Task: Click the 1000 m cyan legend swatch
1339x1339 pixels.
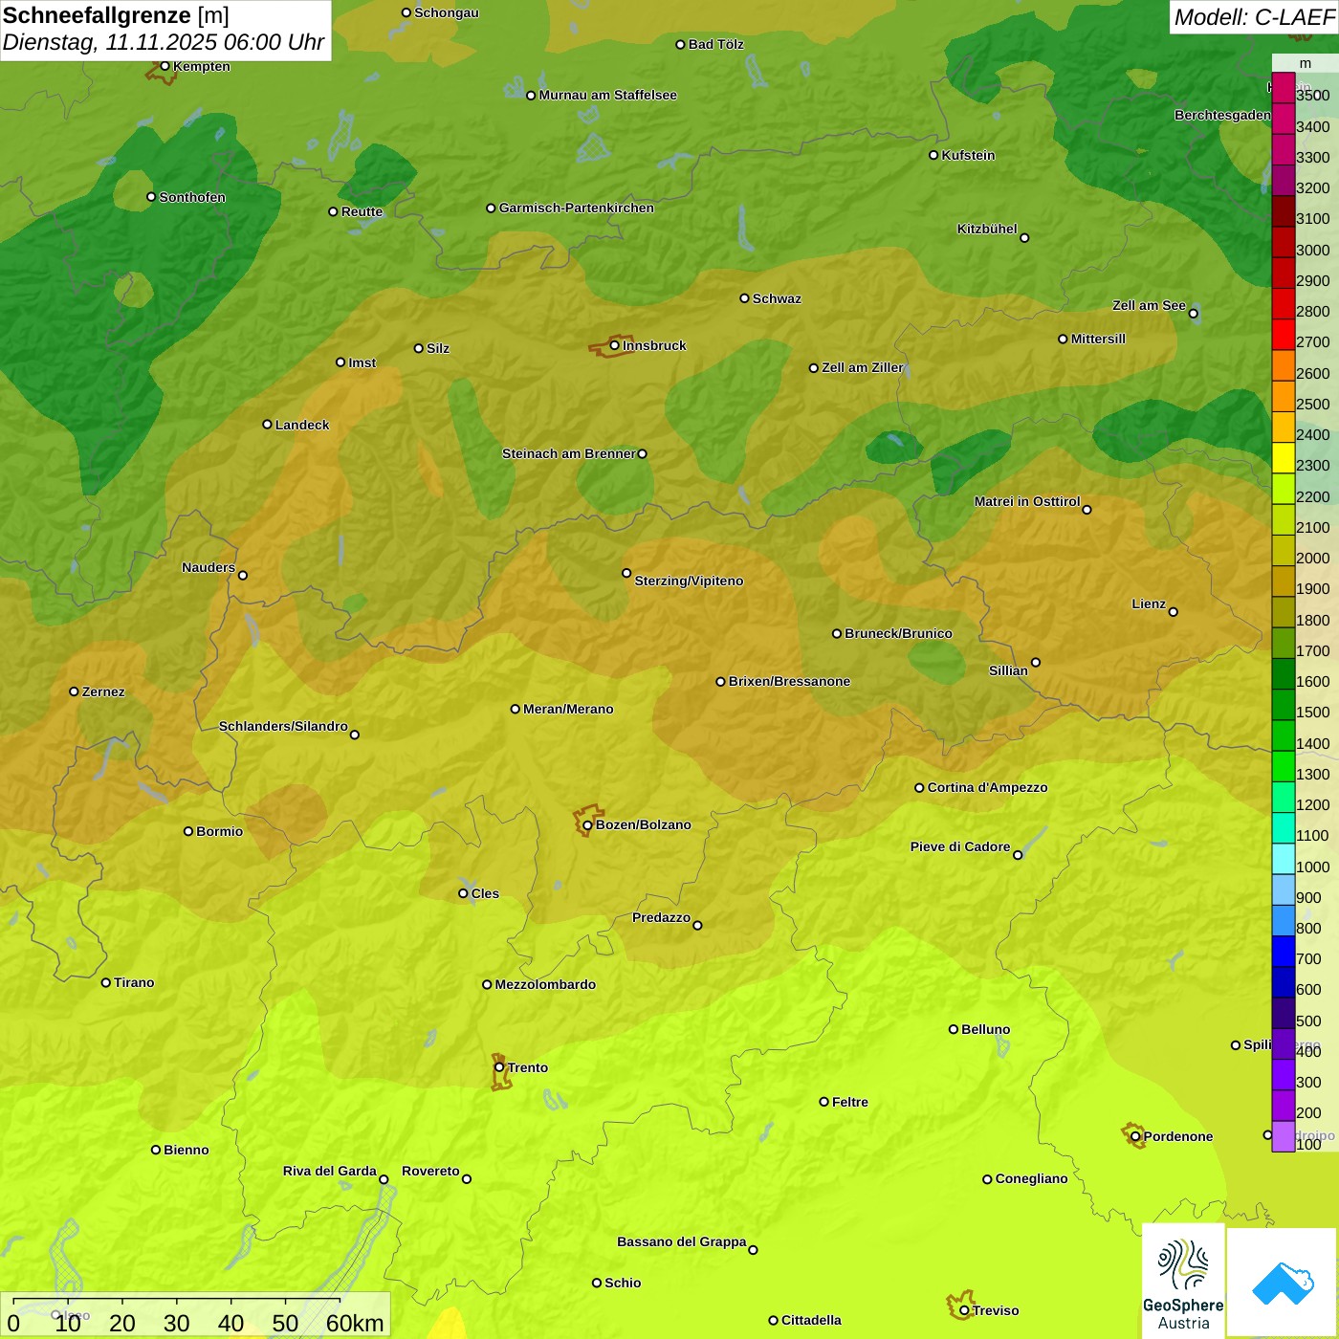Action: pos(1283,859)
